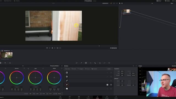Open the Motion Effects palette
This screenshot has width=176, height=99.
tap(10, 63)
